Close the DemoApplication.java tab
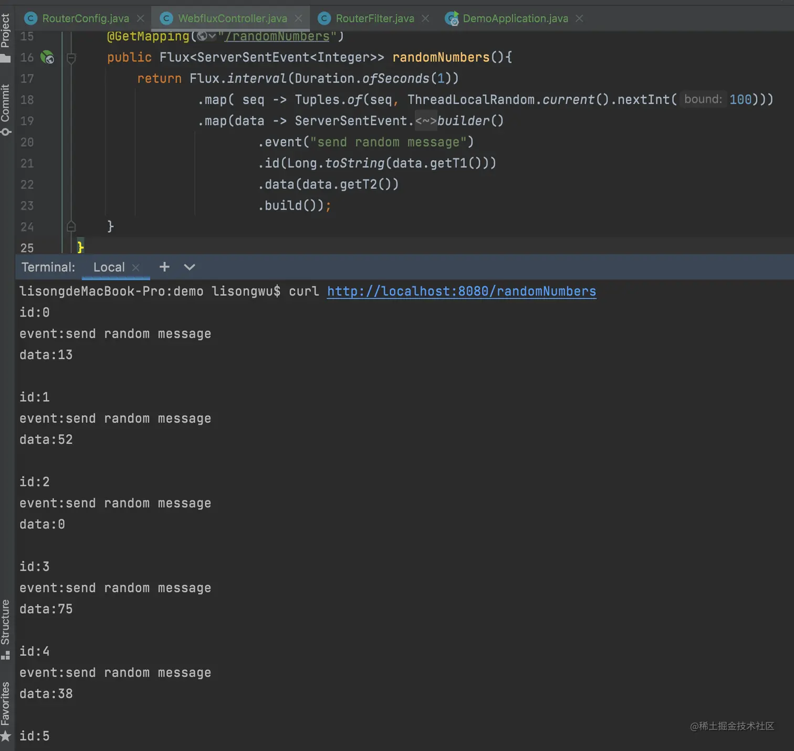The height and width of the screenshot is (751, 794). 579,18
